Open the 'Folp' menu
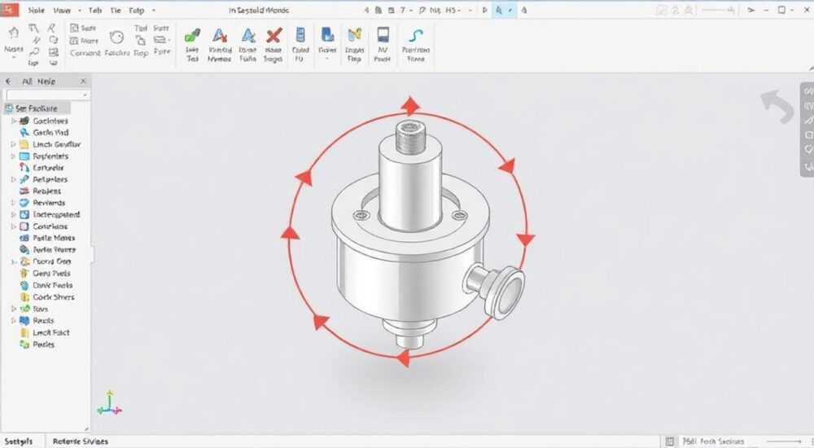This screenshot has height=448, width=814. point(137,10)
